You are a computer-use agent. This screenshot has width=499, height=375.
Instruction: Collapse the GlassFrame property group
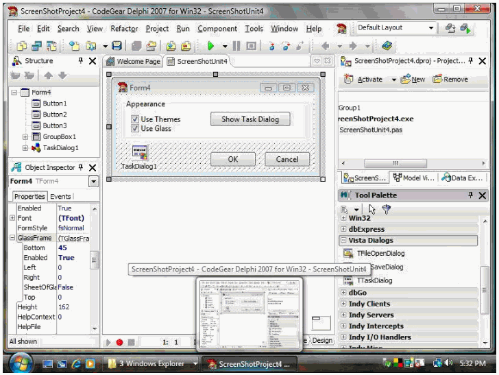[12, 239]
